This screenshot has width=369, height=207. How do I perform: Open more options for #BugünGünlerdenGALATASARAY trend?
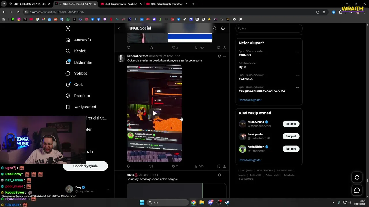pyautogui.click(x=298, y=88)
